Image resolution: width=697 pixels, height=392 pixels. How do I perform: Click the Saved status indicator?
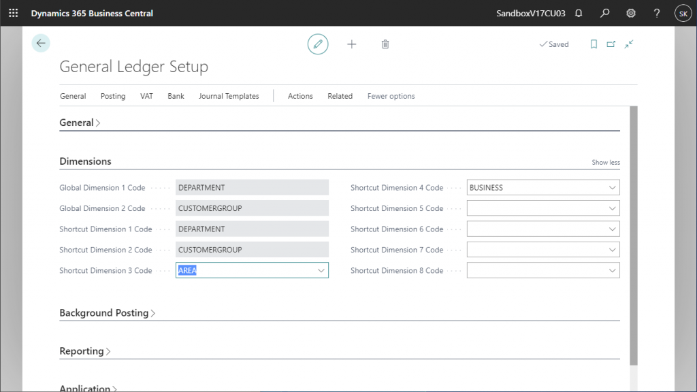coord(554,44)
